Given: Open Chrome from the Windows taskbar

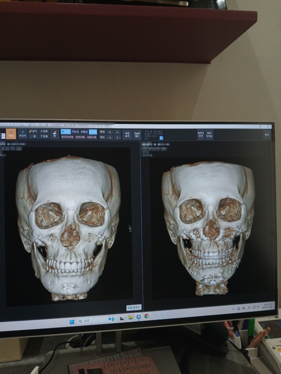Looking at the screenshot, I should [x=147, y=316].
